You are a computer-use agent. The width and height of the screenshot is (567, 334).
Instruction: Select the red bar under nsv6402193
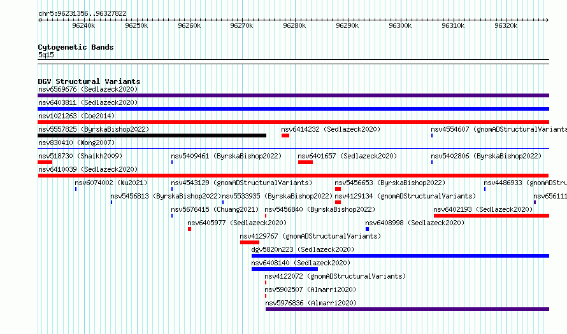491,216
